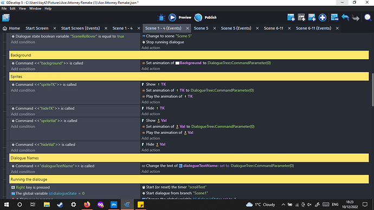Select the yellow Sprites comment bar
The width and height of the screenshot is (374, 210).
tap(189, 77)
